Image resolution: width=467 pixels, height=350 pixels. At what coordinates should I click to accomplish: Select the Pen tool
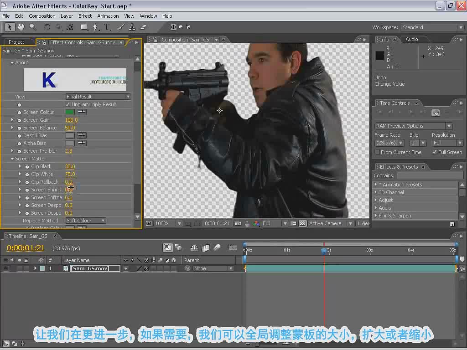coord(95,27)
